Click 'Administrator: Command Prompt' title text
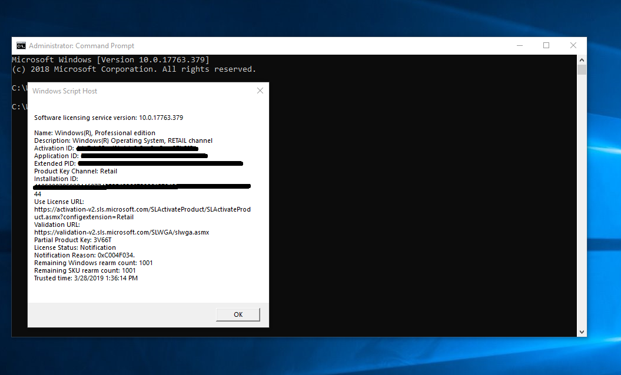621x375 pixels. tap(82, 46)
